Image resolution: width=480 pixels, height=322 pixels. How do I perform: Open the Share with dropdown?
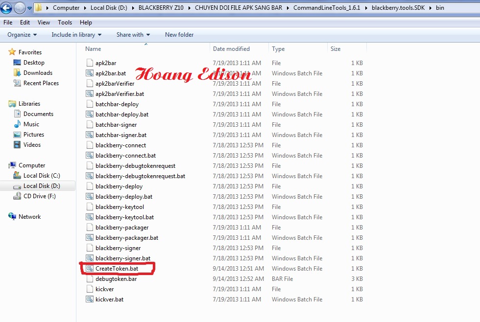(x=133, y=35)
